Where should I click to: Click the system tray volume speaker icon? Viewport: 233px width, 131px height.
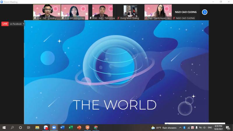click(204, 127)
